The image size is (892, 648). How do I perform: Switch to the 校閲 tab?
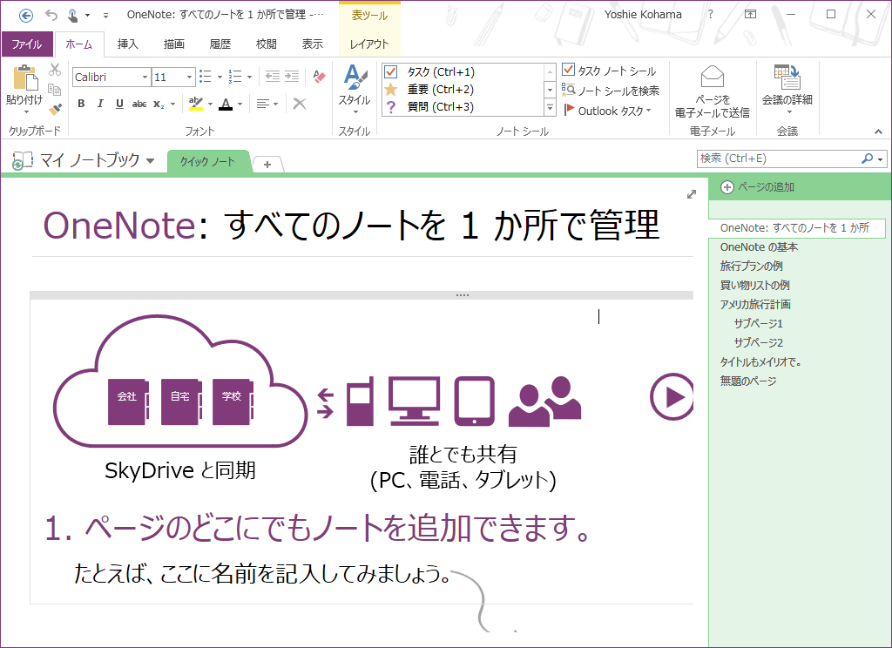point(267,44)
